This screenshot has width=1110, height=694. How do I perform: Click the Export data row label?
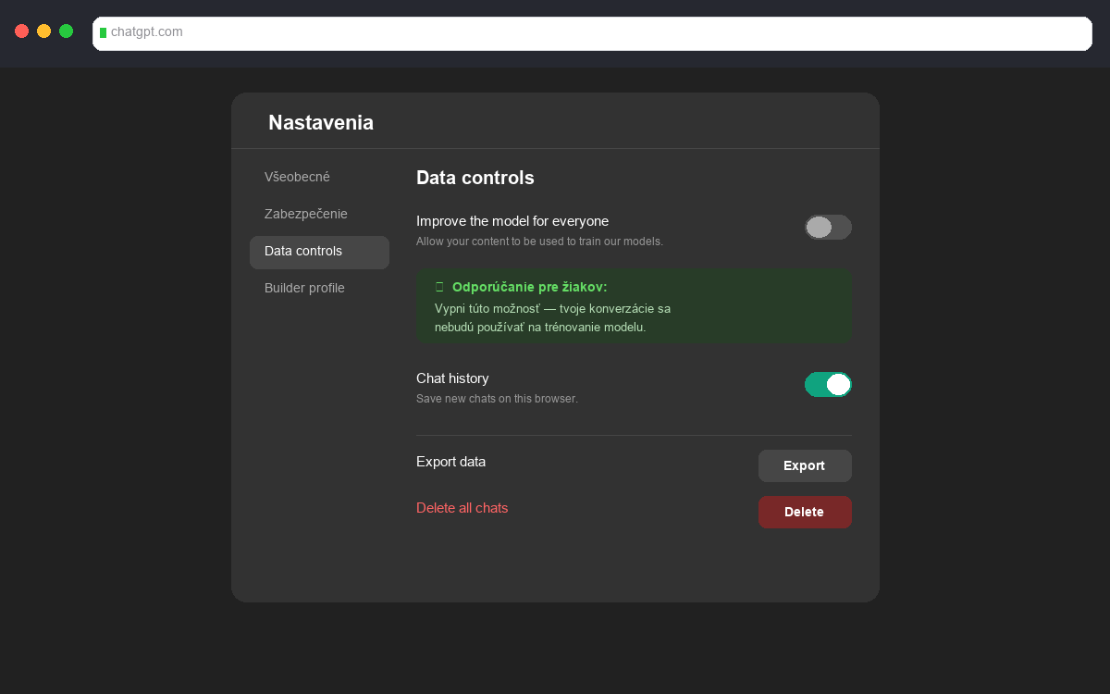[x=450, y=462]
